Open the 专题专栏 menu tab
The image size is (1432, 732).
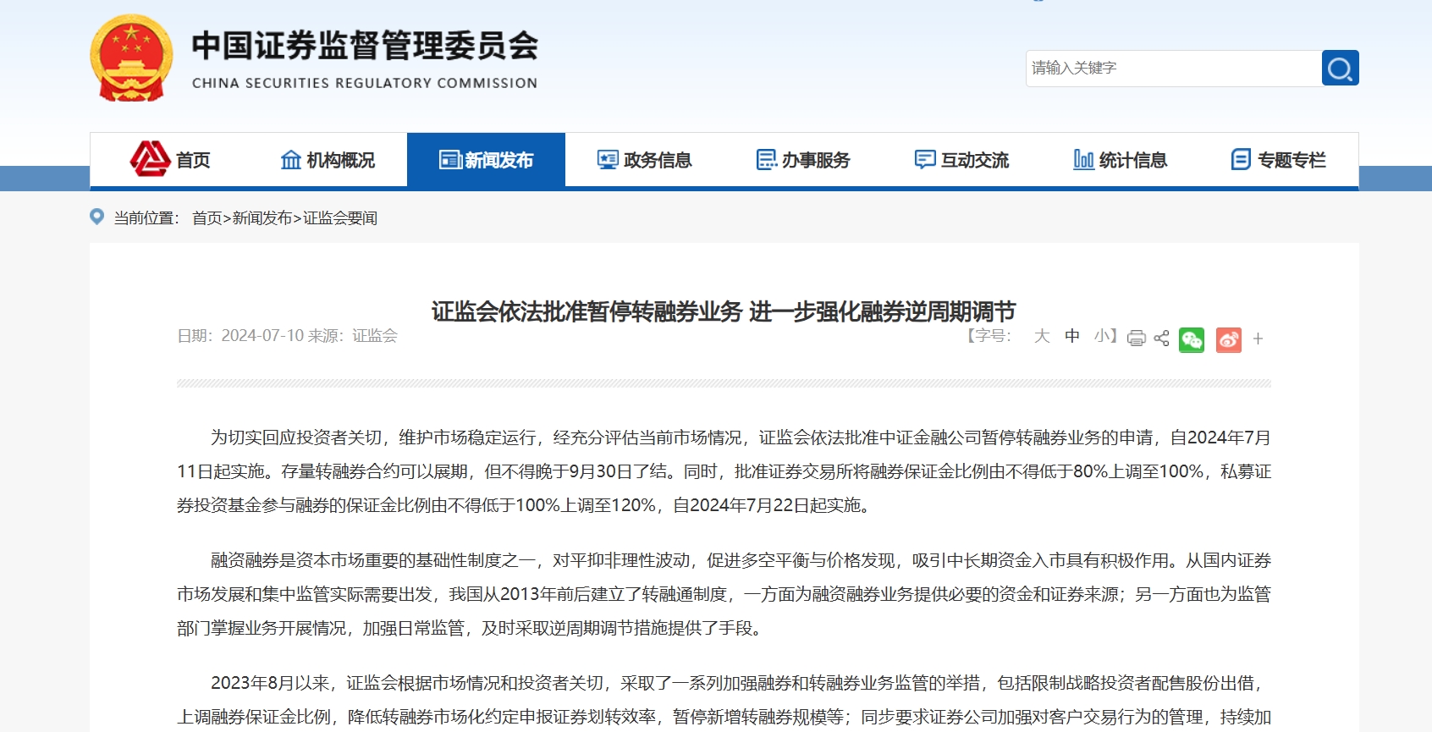1279,160
